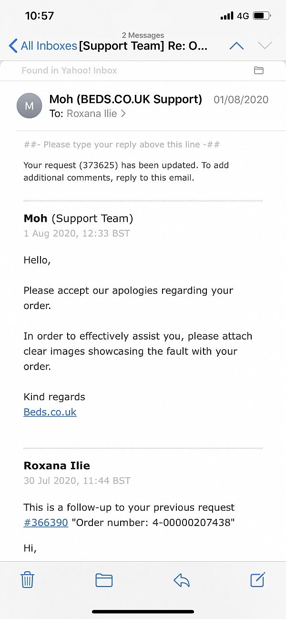Go to next message down arrow
This screenshot has width=286, height=619.
point(265,46)
